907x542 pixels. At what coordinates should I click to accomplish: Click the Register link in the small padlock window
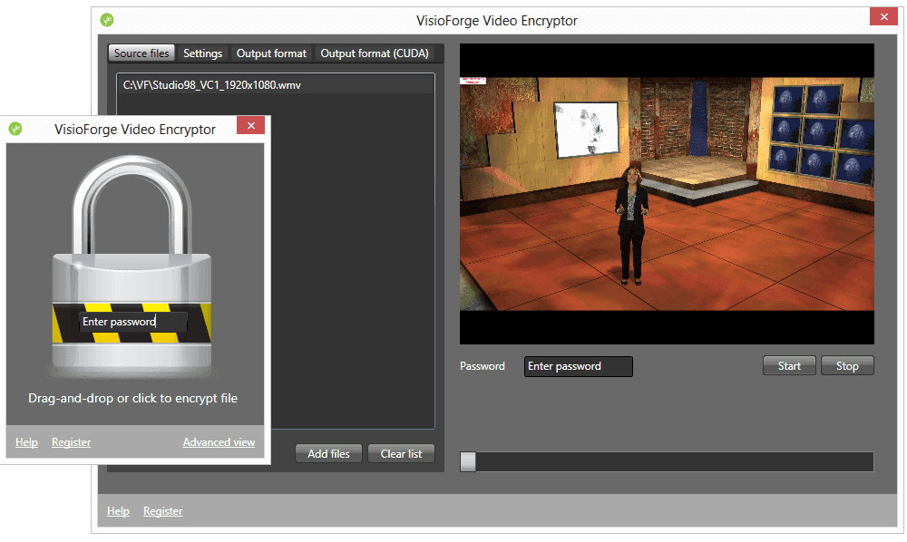pos(71,442)
